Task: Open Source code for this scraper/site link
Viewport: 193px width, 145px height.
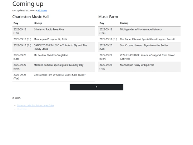Action: [x=35, y=105]
